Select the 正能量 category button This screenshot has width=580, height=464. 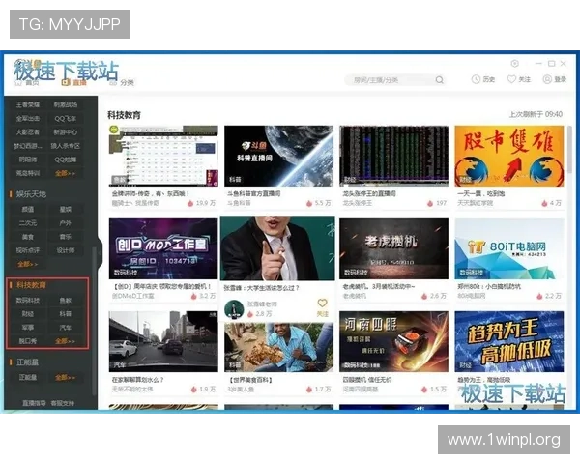28,377
